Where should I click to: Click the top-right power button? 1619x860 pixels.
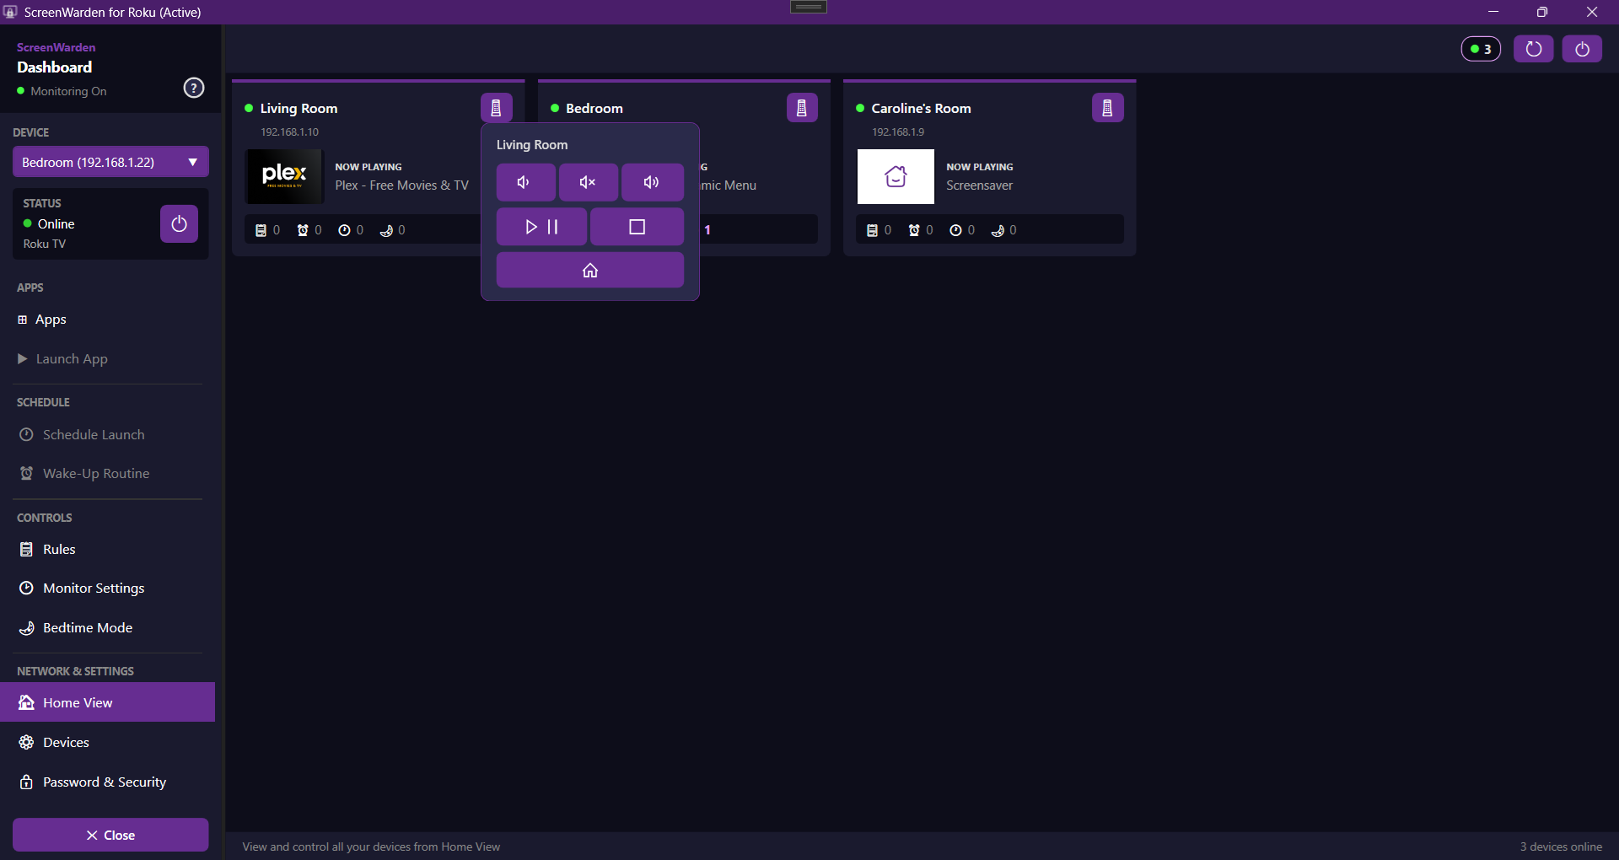tap(1582, 49)
